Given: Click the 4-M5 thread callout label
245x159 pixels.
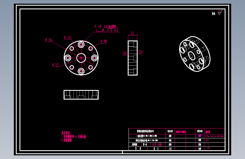Looking at the screenshot, I should tap(103, 41).
